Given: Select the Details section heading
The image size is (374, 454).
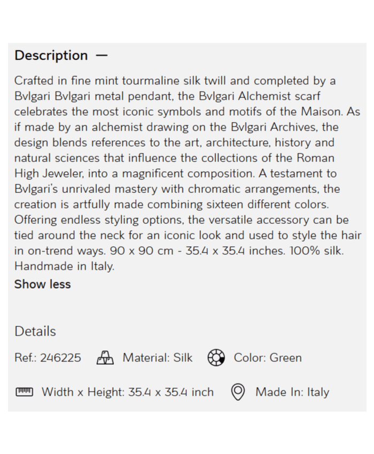Looking at the screenshot, I should click(x=35, y=331).
